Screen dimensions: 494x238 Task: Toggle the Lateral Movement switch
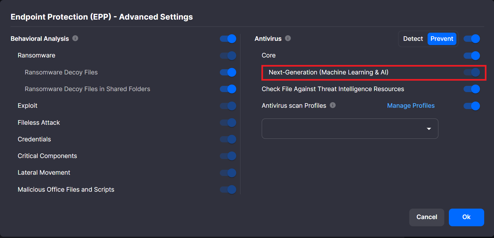point(228,173)
